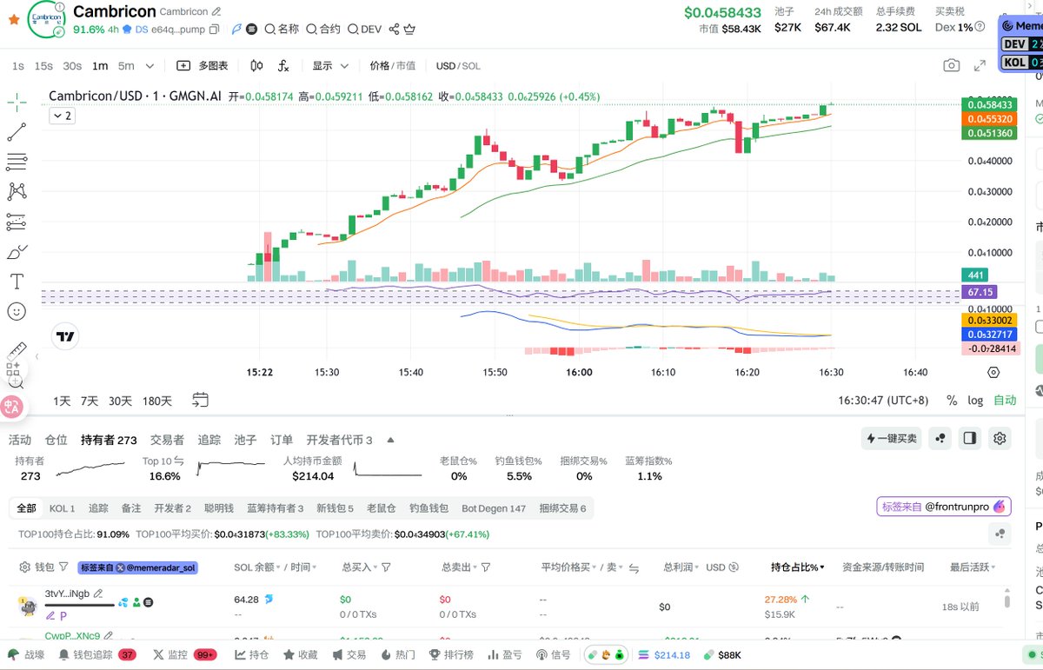Copy the e64q...pump contract address
This screenshot has height=670, width=1043.
point(215,29)
